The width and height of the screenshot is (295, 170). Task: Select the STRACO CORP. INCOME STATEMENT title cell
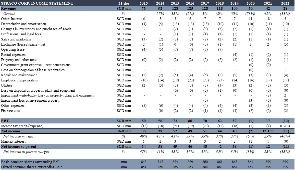point(37,3)
